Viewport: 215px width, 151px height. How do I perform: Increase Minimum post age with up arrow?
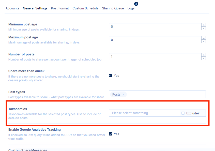203,25
